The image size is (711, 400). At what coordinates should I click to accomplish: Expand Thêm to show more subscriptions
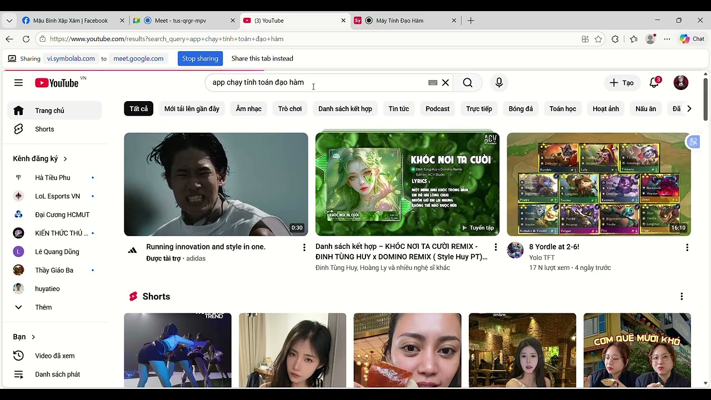pyautogui.click(x=54, y=307)
